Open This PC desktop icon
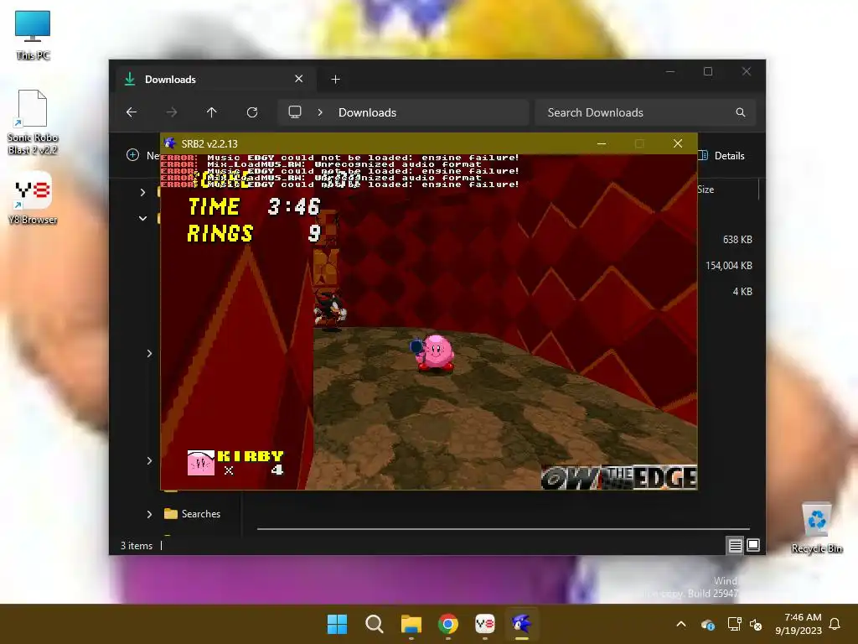Viewport: 858px width, 644px height. coord(33,35)
